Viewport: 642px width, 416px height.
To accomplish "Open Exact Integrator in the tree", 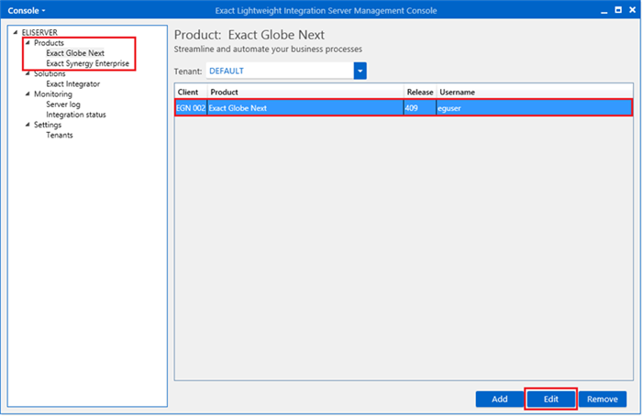I will [72, 84].
